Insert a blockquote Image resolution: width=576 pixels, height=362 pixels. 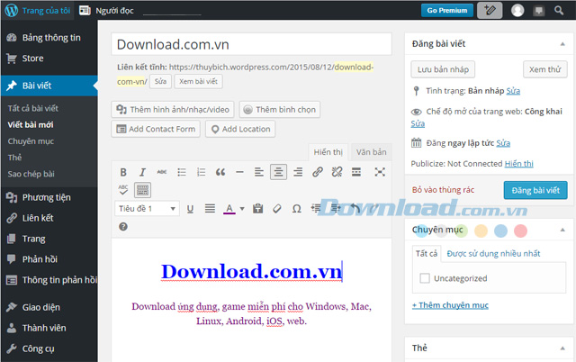pyautogui.click(x=220, y=172)
